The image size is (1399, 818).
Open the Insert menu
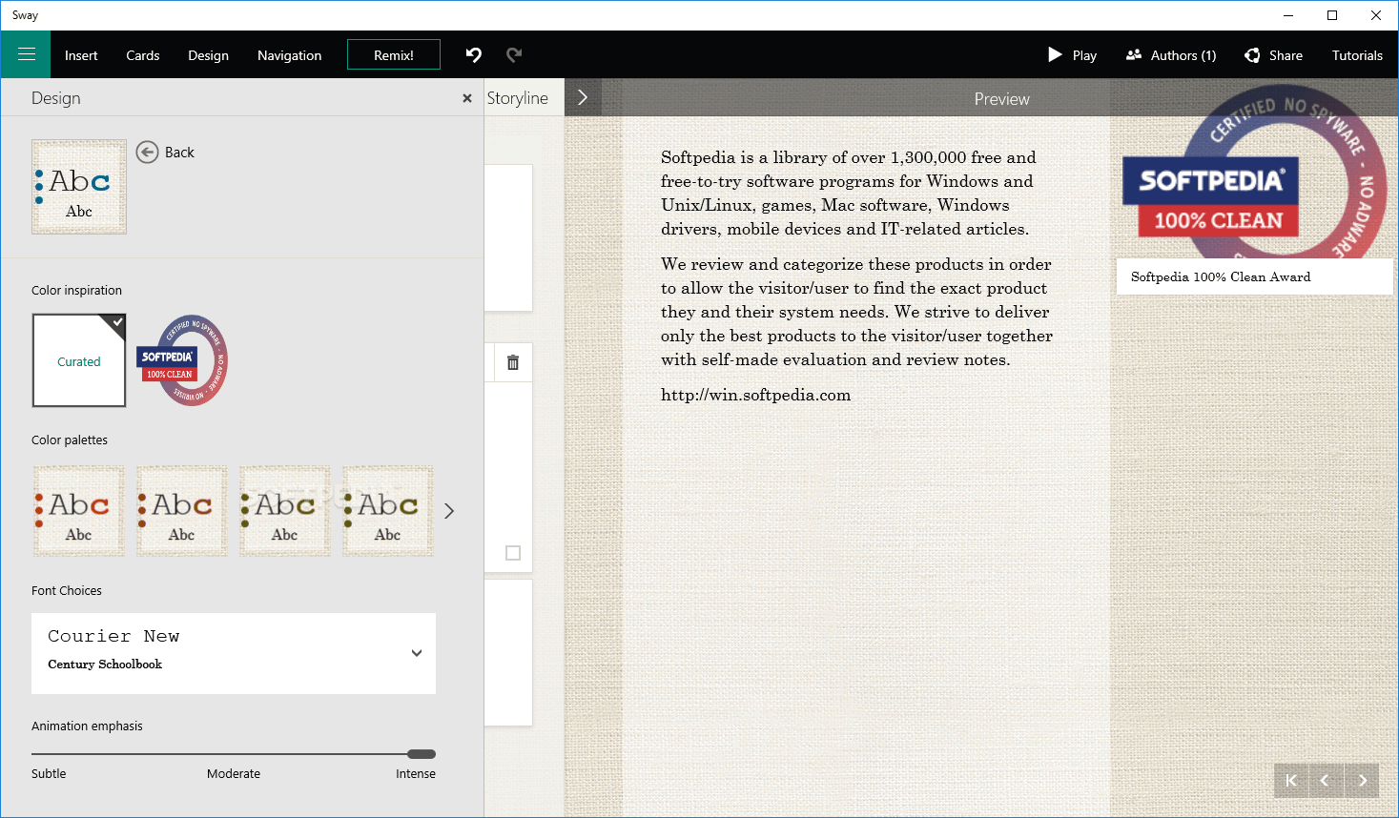point(81,55)
